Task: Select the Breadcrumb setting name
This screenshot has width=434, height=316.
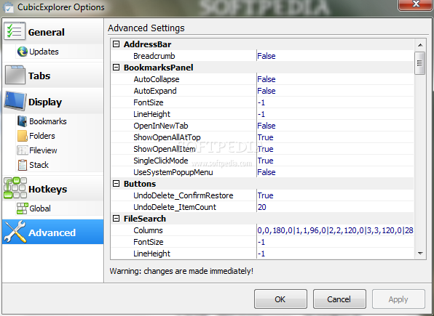Action: pyautogui.click(x=154, y=56)
